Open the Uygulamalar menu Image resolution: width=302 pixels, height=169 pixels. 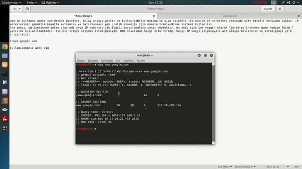click(x=11, y=2)
